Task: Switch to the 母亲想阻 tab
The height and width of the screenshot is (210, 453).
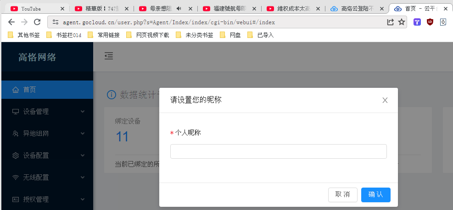Action: (164, 9)
